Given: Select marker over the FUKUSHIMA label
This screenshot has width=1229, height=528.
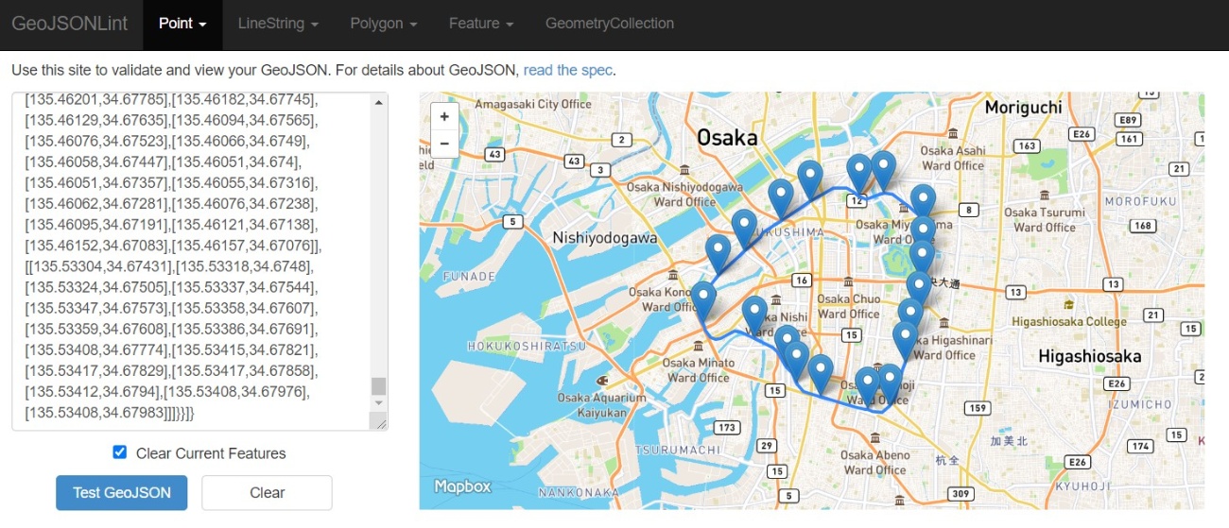Looking at the screenshot, I should pyautogui.click(x=744, y=230).
